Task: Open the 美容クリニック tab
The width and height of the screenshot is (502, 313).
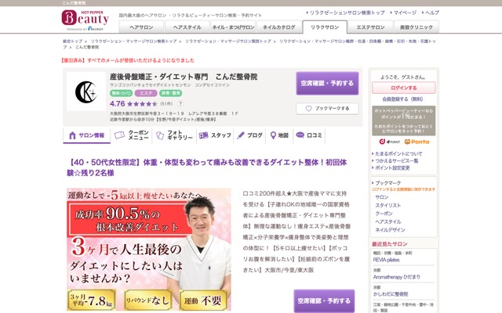Action: 417,27
